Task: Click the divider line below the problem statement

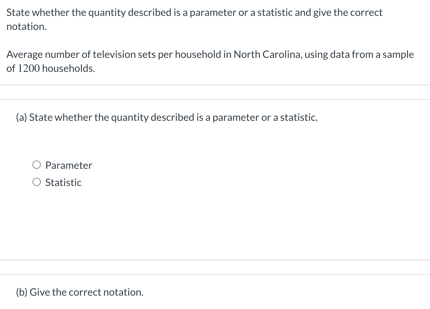Action: [x=215, y=85]
